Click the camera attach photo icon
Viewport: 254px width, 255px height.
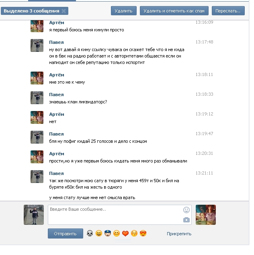[186, 220]
